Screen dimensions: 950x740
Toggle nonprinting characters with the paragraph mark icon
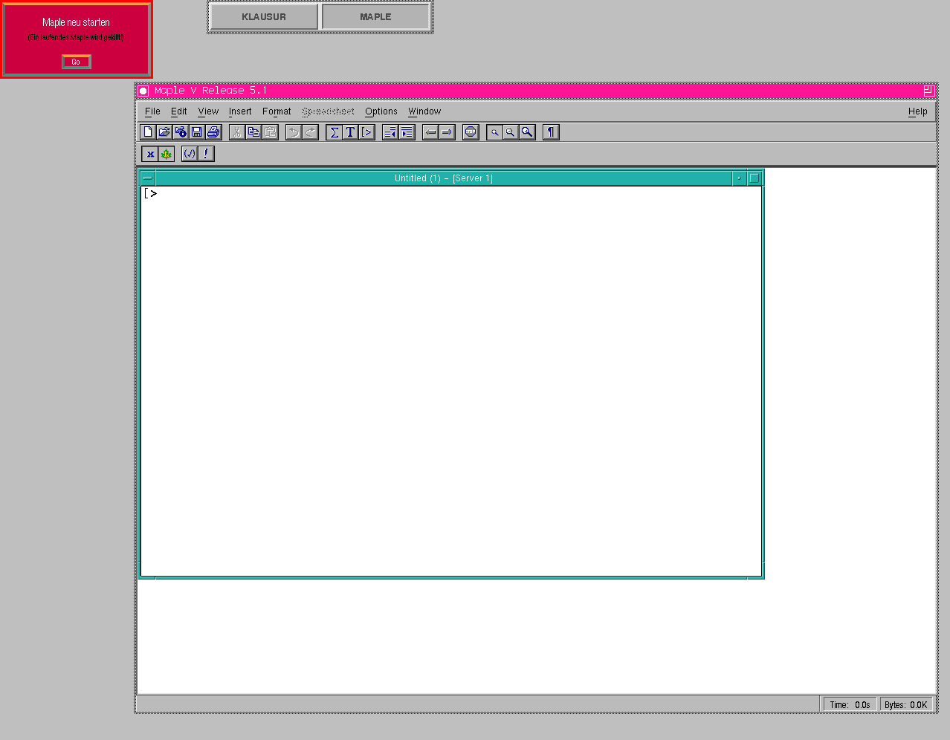(x=551, y=132)
